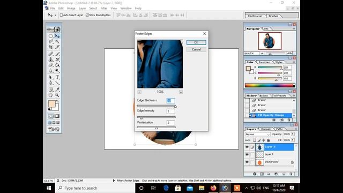Image resolution: width=343 pixels, height=193 pixels.
Task: Select the Blur tool
Action: [x=51, y=71]
